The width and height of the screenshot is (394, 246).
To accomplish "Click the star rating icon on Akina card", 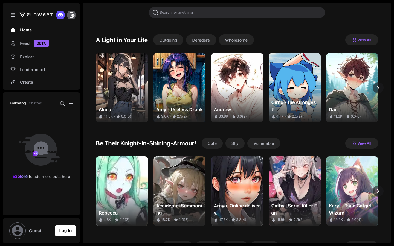I will click(118, 116).
